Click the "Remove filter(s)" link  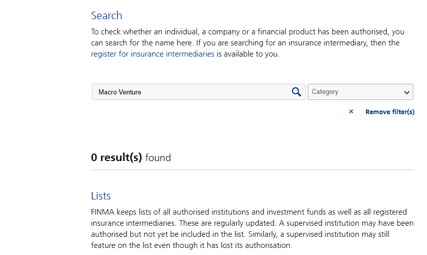[390, 112]
